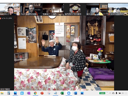Select the のしろ participant waving thumbnail
Screen dimensions: 128x96
coord(10,9)
